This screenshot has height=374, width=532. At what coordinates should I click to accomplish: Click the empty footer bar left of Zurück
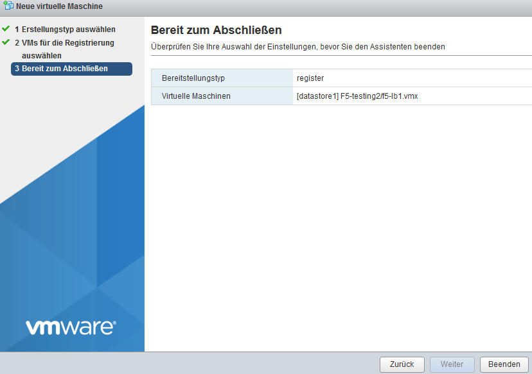[x=193, y=364]
